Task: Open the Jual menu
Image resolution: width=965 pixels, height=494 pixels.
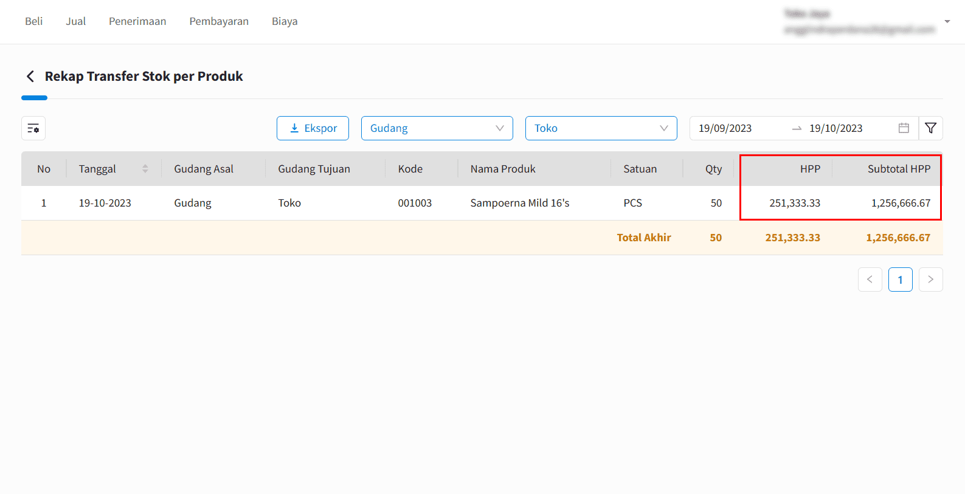Action: [x=76, y=21]
